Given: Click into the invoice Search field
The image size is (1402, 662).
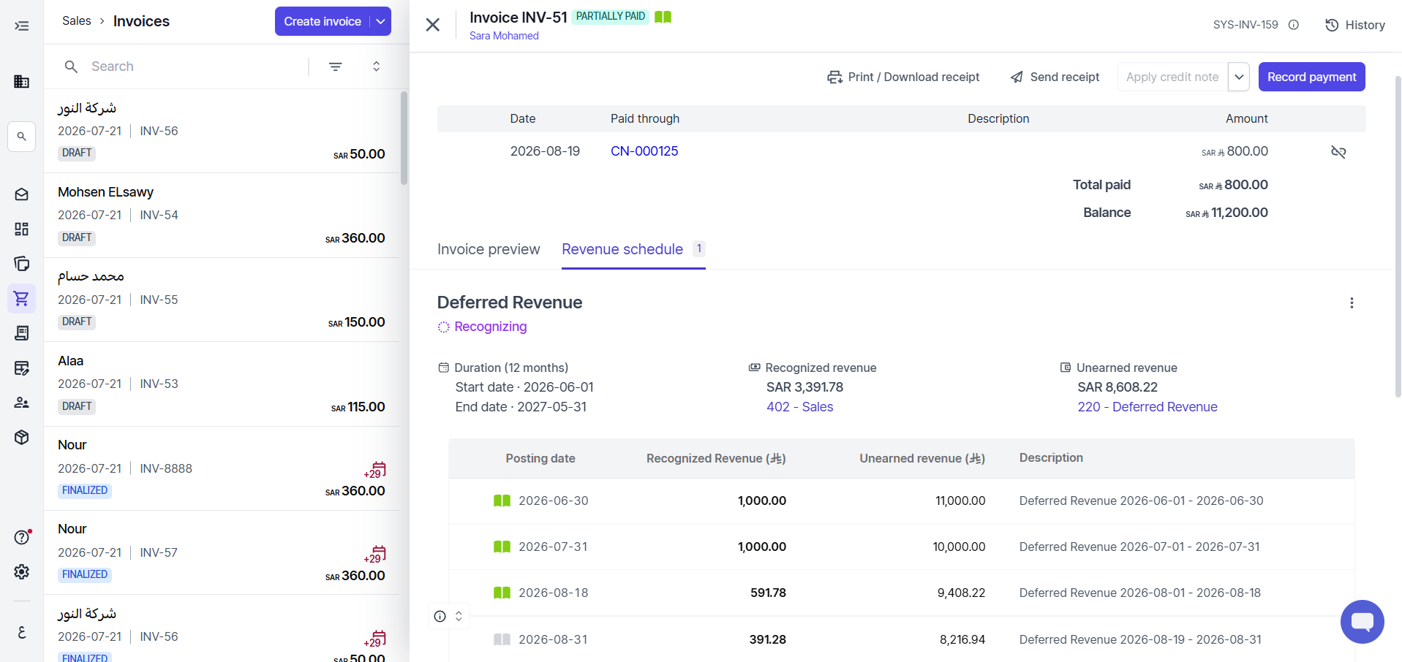Looking at the screenshot, I should pyautogui.click(x=194, y=66).
